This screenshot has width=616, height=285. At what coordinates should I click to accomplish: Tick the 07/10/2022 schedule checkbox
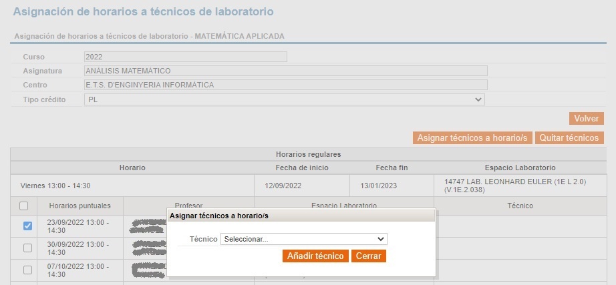click(27, 270)
